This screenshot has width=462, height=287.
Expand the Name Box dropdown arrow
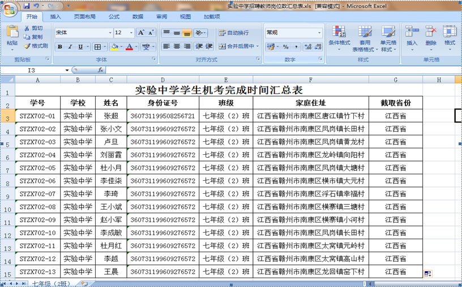[67, 70]
